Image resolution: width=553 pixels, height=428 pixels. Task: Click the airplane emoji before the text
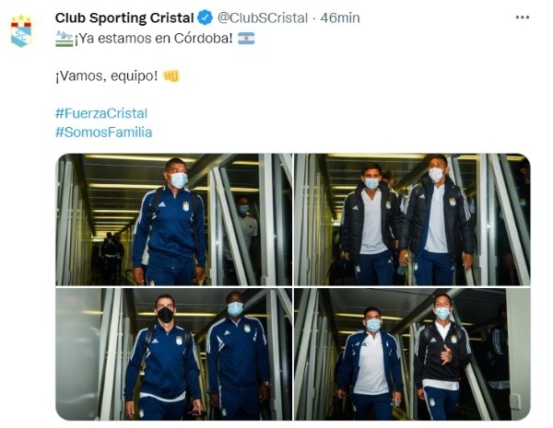(65, 39)
